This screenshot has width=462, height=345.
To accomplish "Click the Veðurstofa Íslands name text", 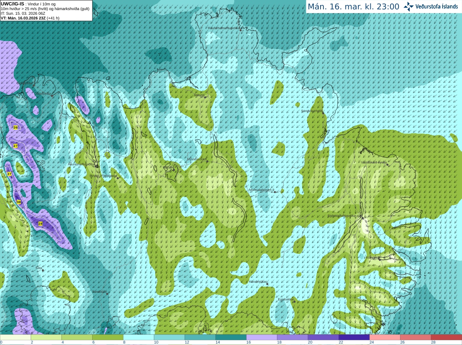I will point(437,6).
